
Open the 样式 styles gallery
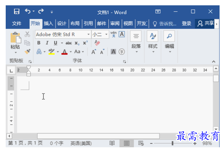click(153, 42)
